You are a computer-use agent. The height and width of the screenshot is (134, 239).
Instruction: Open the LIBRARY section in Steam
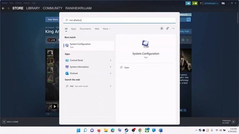point(33,8)
